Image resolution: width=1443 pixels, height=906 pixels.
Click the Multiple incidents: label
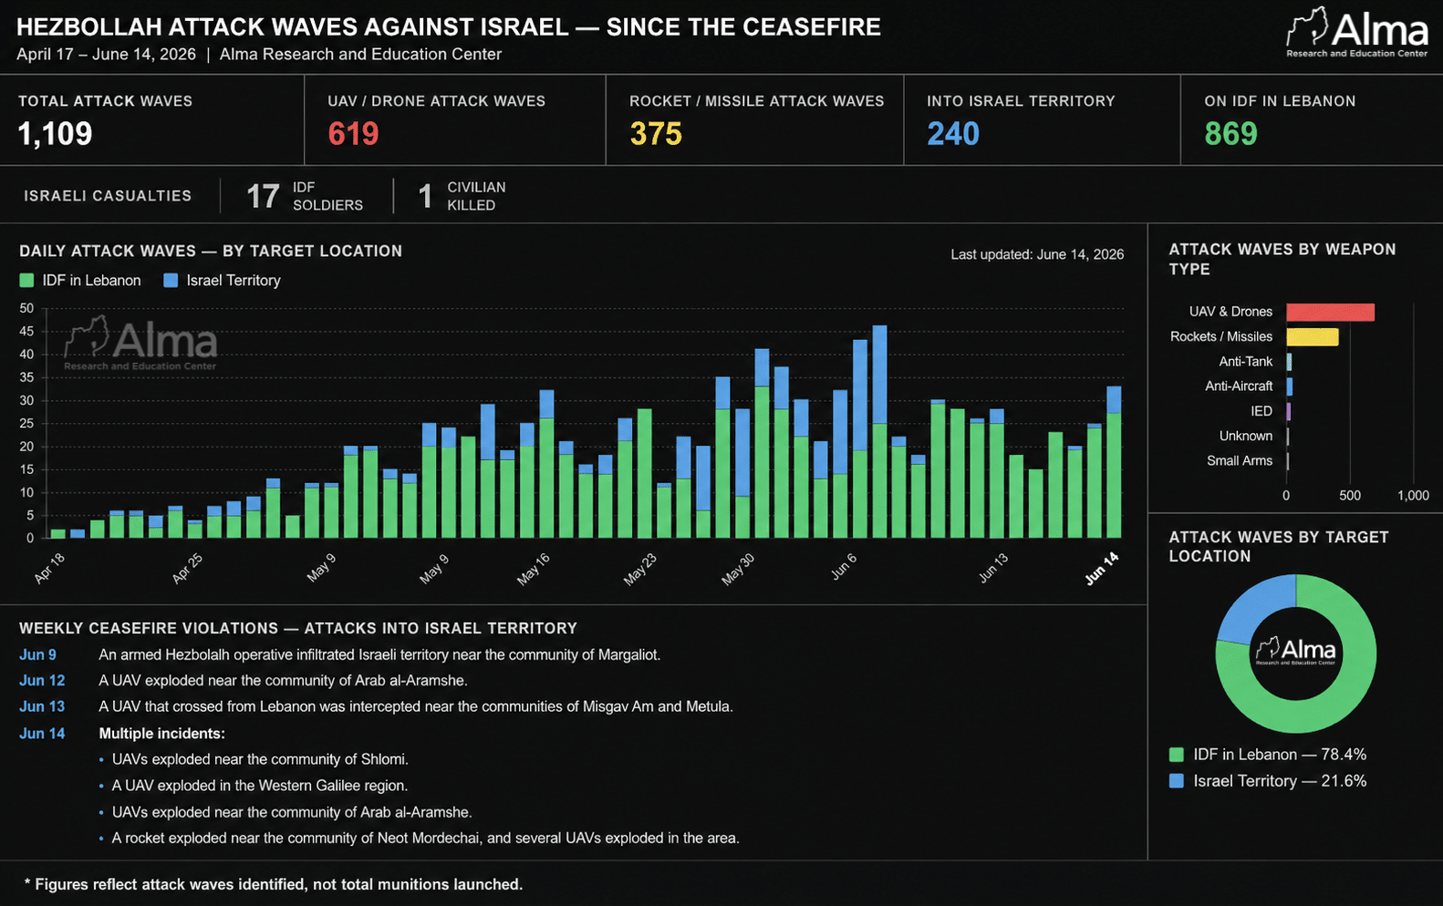click(161, 733)
